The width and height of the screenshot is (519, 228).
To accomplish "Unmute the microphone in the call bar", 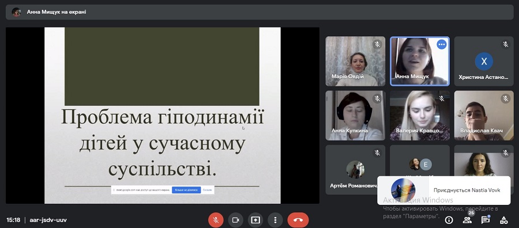I will 216,220.
